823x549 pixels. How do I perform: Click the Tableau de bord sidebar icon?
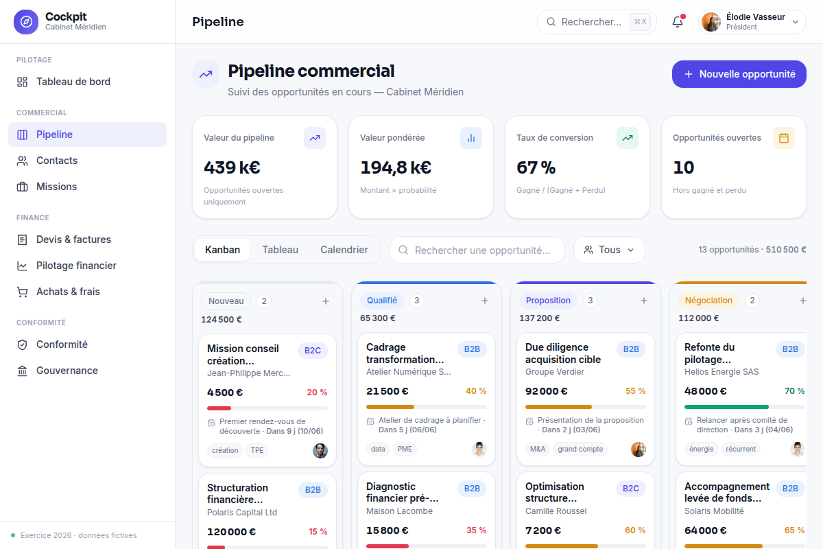[x=23, y=82]
